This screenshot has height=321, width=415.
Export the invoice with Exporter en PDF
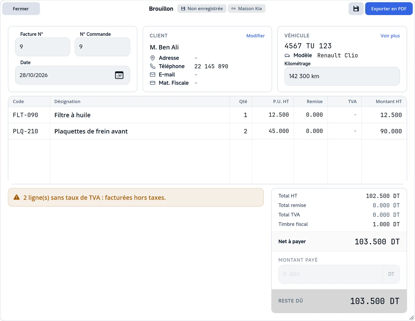click(x=389, y=9)
